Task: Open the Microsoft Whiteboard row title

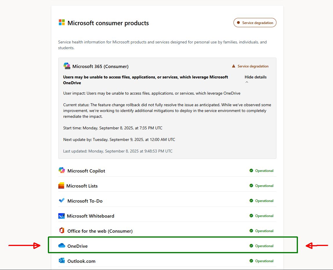Action: tap(91, 216)
